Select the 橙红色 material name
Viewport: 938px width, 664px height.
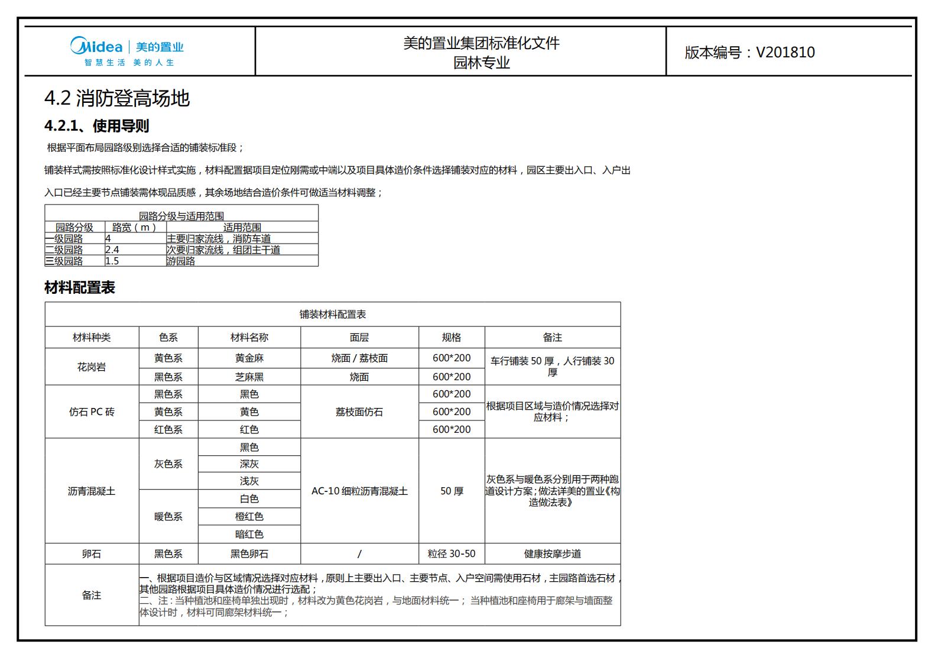coord(249,517)
